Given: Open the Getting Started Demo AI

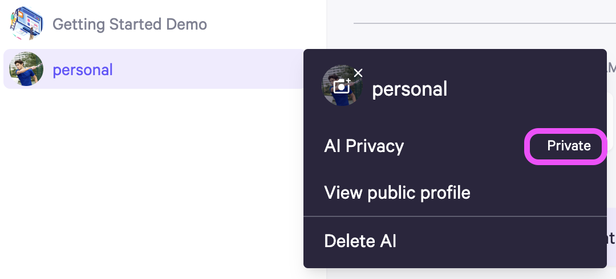Looking at the screenshot, I should [129, 24].
